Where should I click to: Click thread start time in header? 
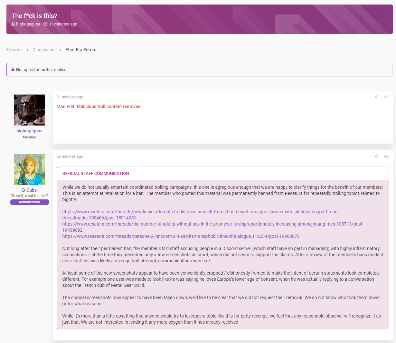pyautogui.click(x=63, y=24)
